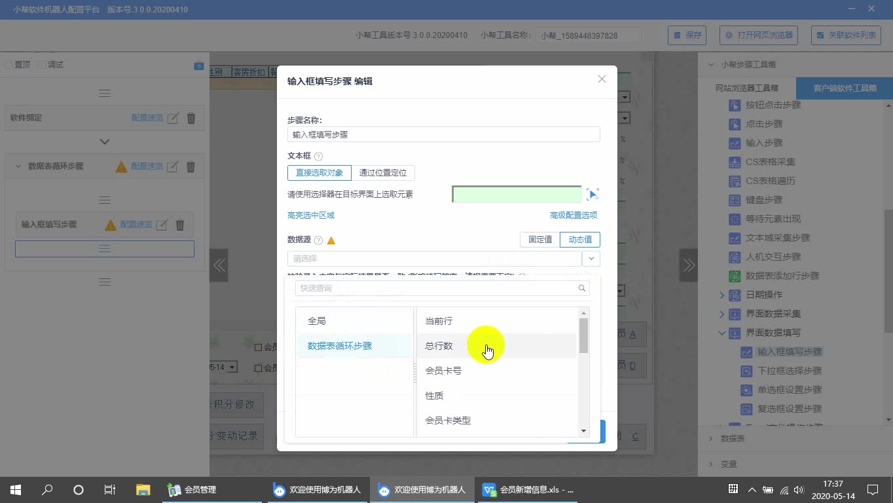This screenshot has width=893, height=503.
Task: Delete the 软件绑定 step via trash icon
Action: pyautogui.click(x=191, y=118)
